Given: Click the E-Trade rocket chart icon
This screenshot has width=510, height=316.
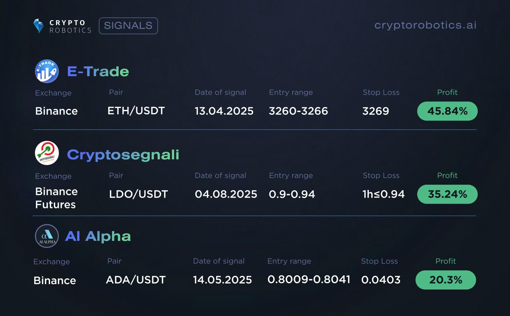Looking at the screenshot, I should tap(47, 71).
